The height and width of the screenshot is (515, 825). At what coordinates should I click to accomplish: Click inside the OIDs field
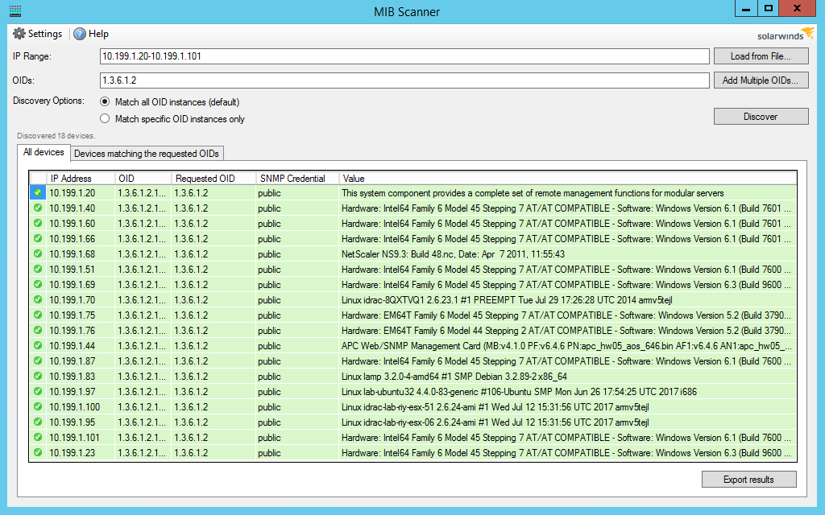401,80
